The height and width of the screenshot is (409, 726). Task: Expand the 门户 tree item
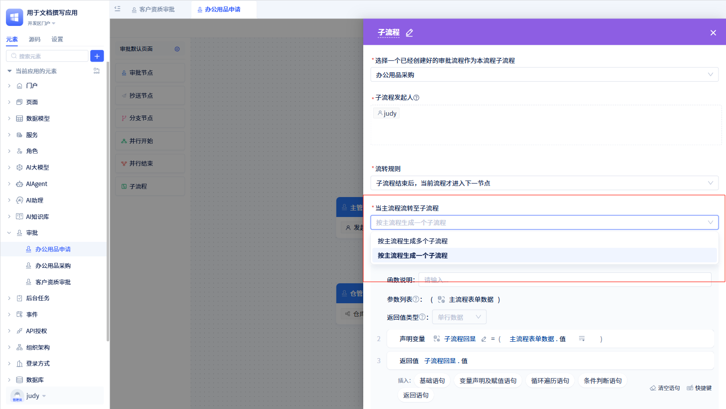click(x=9, y=86)
